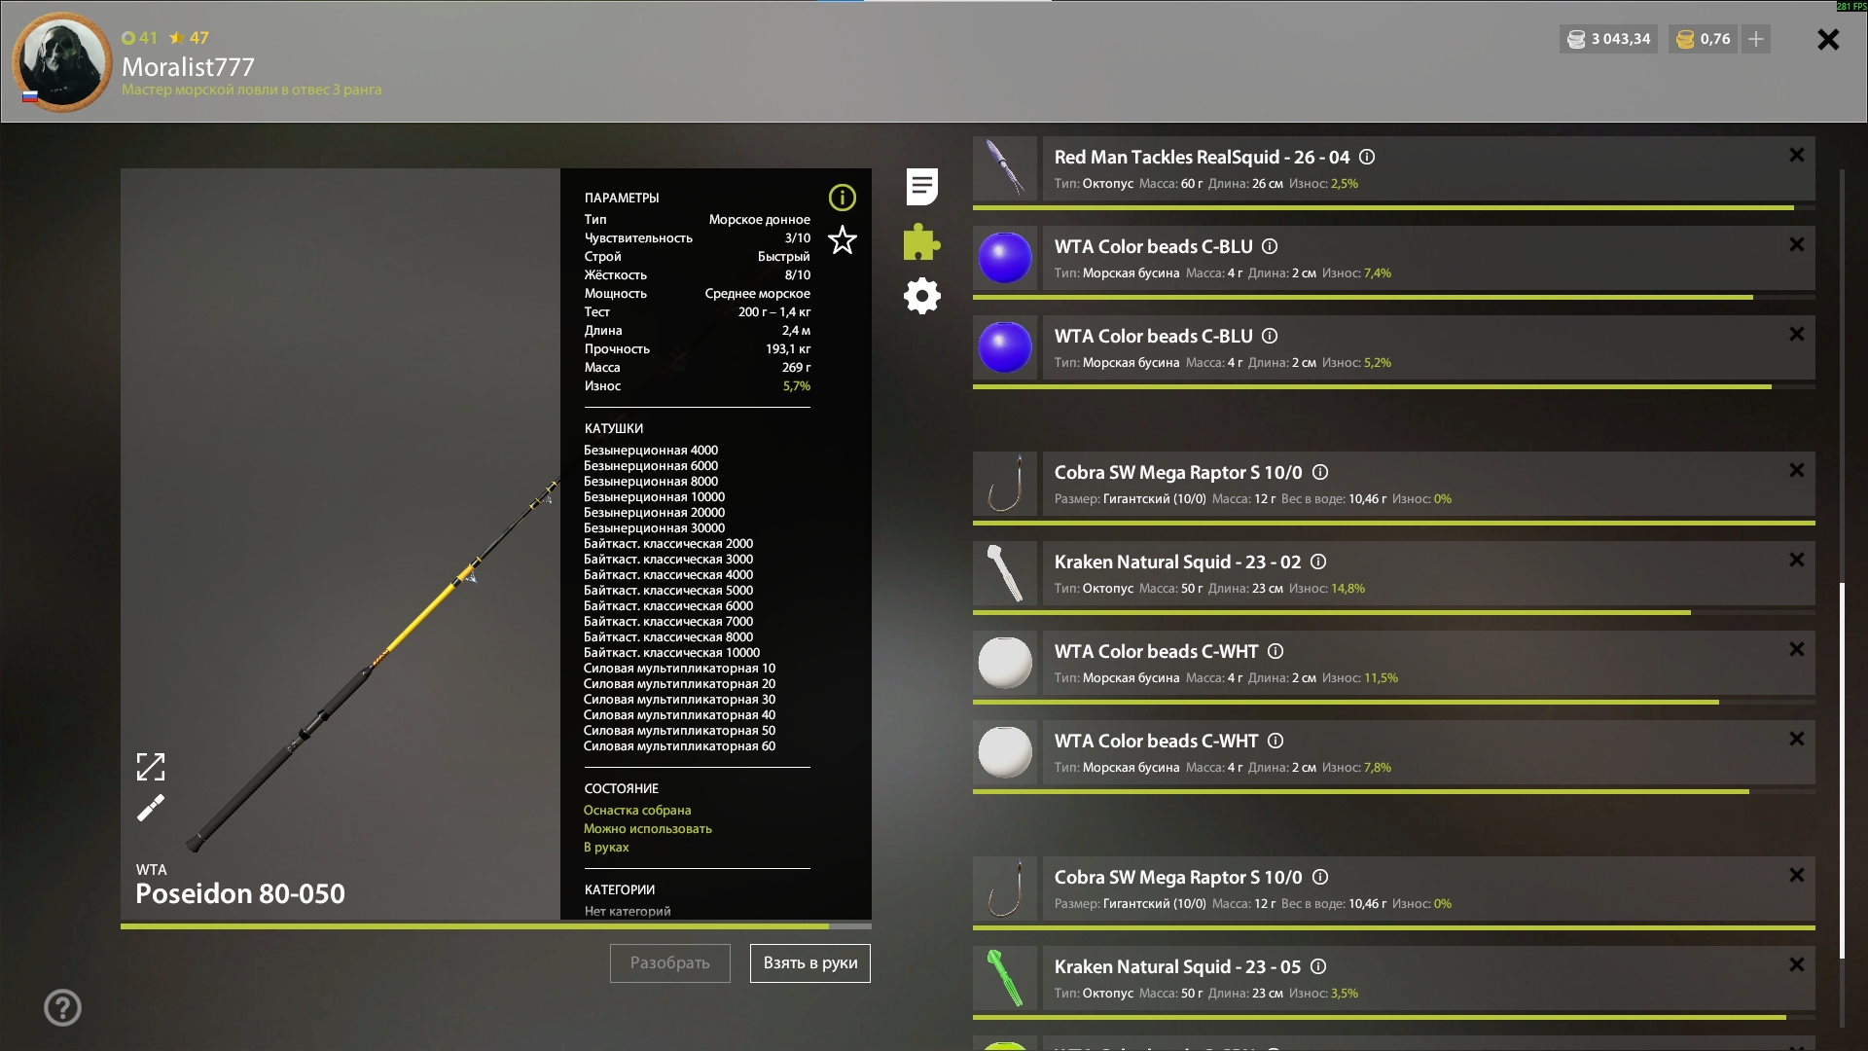The height and width of the screenshot is (1051, 1868).
Task: Open the puzzle piece rig setup icon
Action: pos(921,241)
